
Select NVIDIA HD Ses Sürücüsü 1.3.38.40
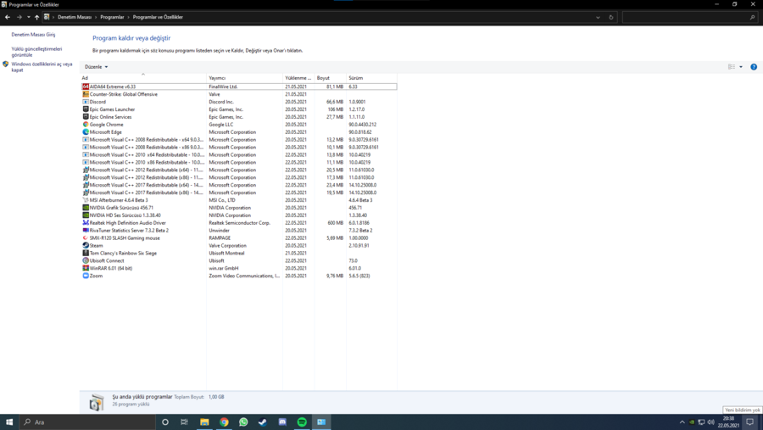click(x=238, y=215)
